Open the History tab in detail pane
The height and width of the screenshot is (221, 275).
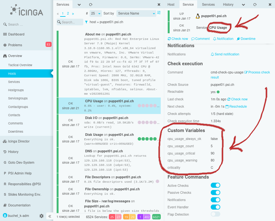coord(228,4)
